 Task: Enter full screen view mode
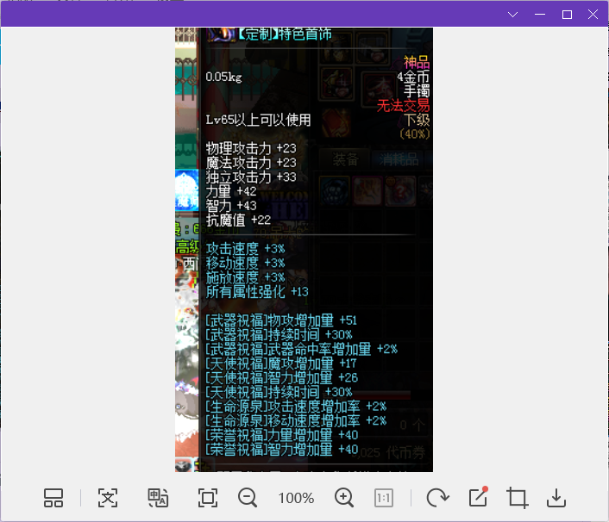[207, 498]
